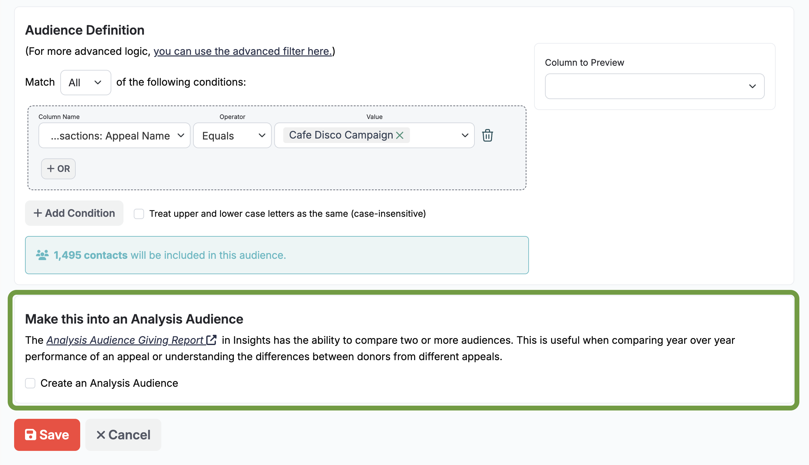Save the audience definition
This screenshot has height=465, width=809.
(47, 435)
